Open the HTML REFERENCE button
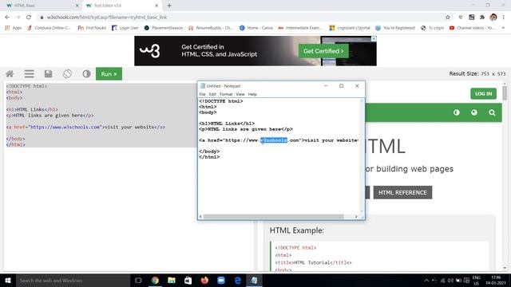Viewport: 511px width, 287px height. pyautogui.click(x=402, y=193)
